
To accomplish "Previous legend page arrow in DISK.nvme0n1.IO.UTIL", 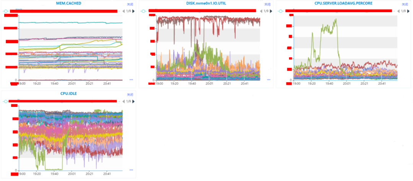I will pyautogui.click(x=261, y=11).
